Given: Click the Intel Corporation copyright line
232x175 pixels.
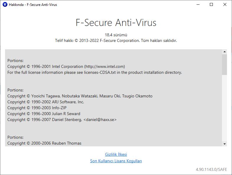Looking at the screenshot, I should tap(66, 67).
